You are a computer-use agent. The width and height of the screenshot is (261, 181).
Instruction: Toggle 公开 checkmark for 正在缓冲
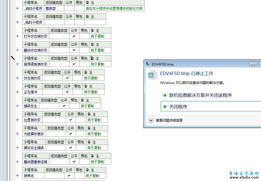(67, 92)
